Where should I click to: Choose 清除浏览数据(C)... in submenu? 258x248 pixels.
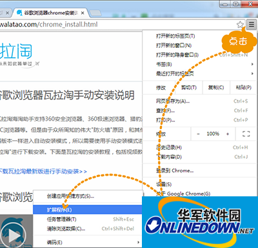click(88, 229)
